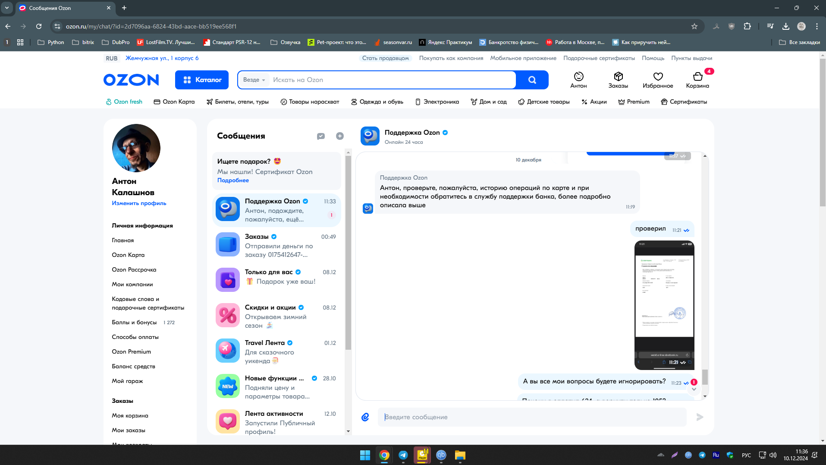Click Изменить профиль link
Image resolution: width=826 pixels, height=465 pixels.
click(x=139, y=203)
